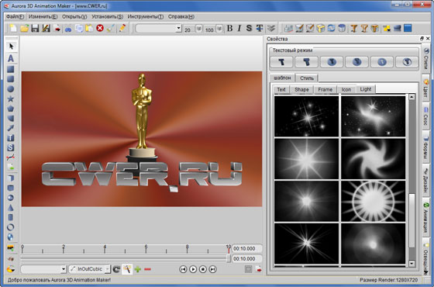Choose the swirl spiral light thumbnail
This screenshot has height=287, width=434.
[373, 159]
